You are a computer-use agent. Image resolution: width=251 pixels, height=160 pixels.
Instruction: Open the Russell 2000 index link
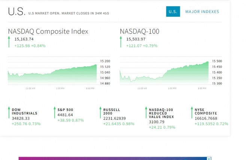112,112
